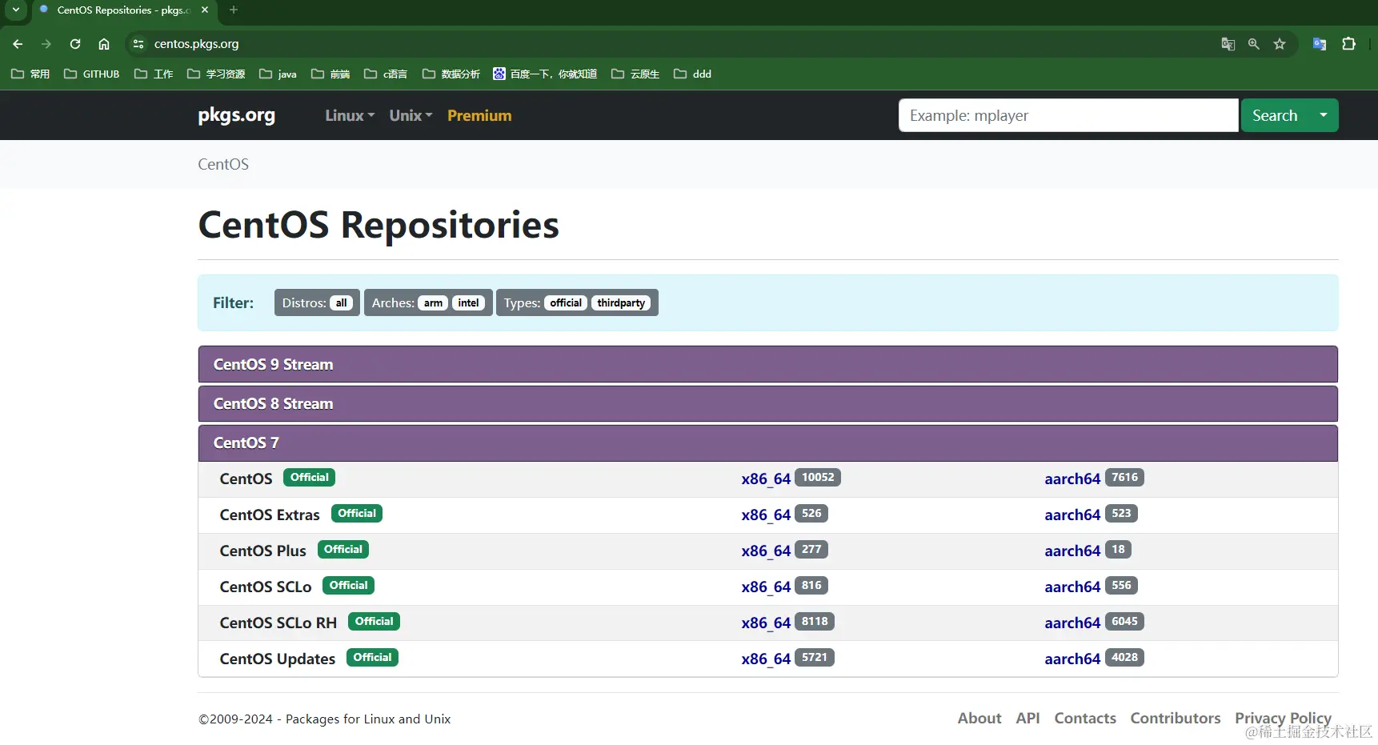Open the About footer link
1378x745 pixels.
[x=979, y=718]
